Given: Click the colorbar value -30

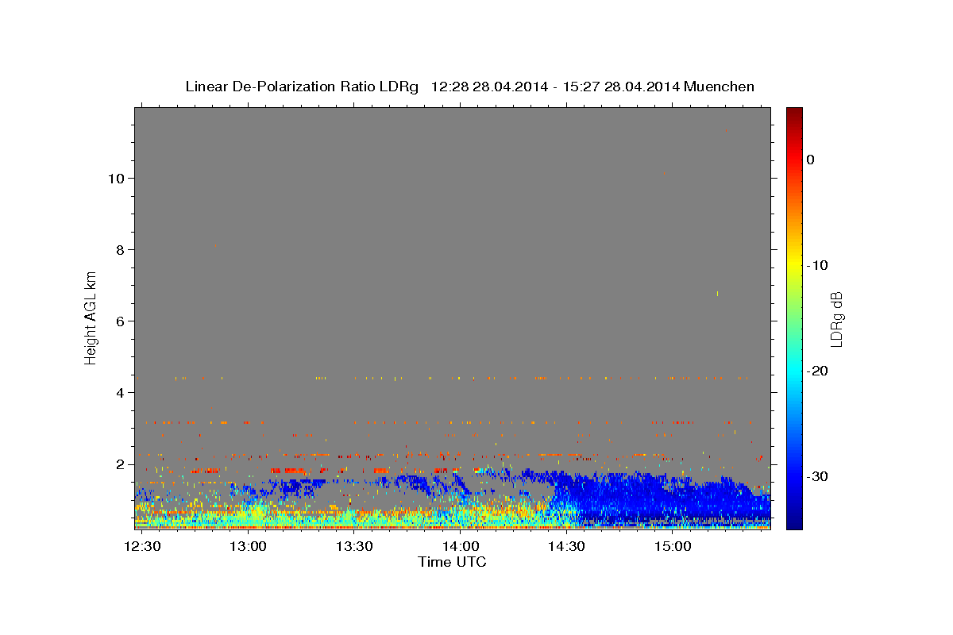Looking at the screenshot, I should (816, 476).
